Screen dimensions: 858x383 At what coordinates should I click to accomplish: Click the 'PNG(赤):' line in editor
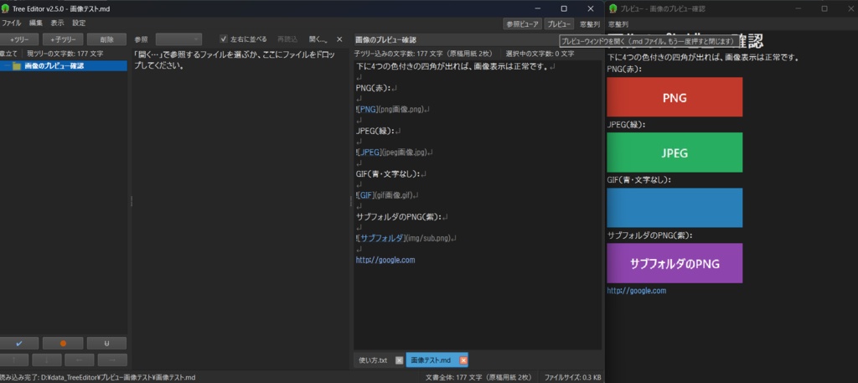click(x=376, y=88)
